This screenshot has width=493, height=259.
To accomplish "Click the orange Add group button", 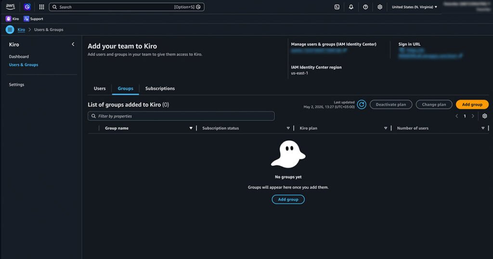I will [472, 104].
